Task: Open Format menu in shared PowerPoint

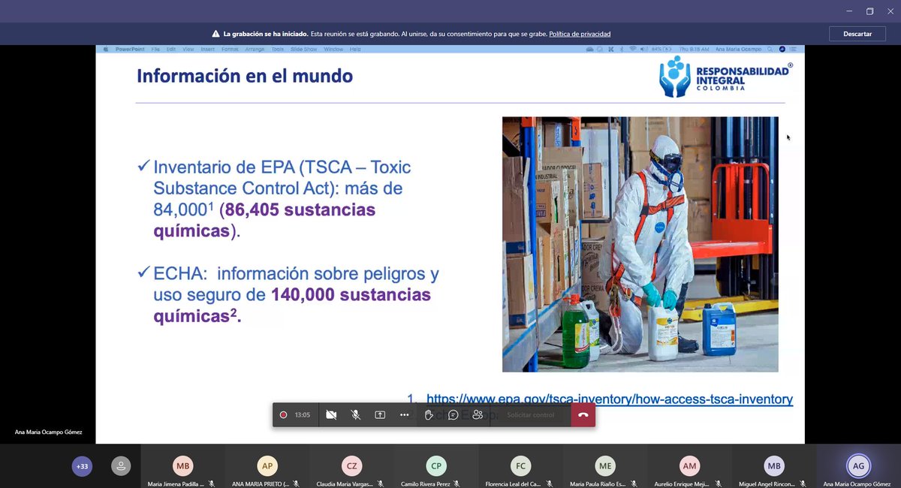Action: pos(230,49)
